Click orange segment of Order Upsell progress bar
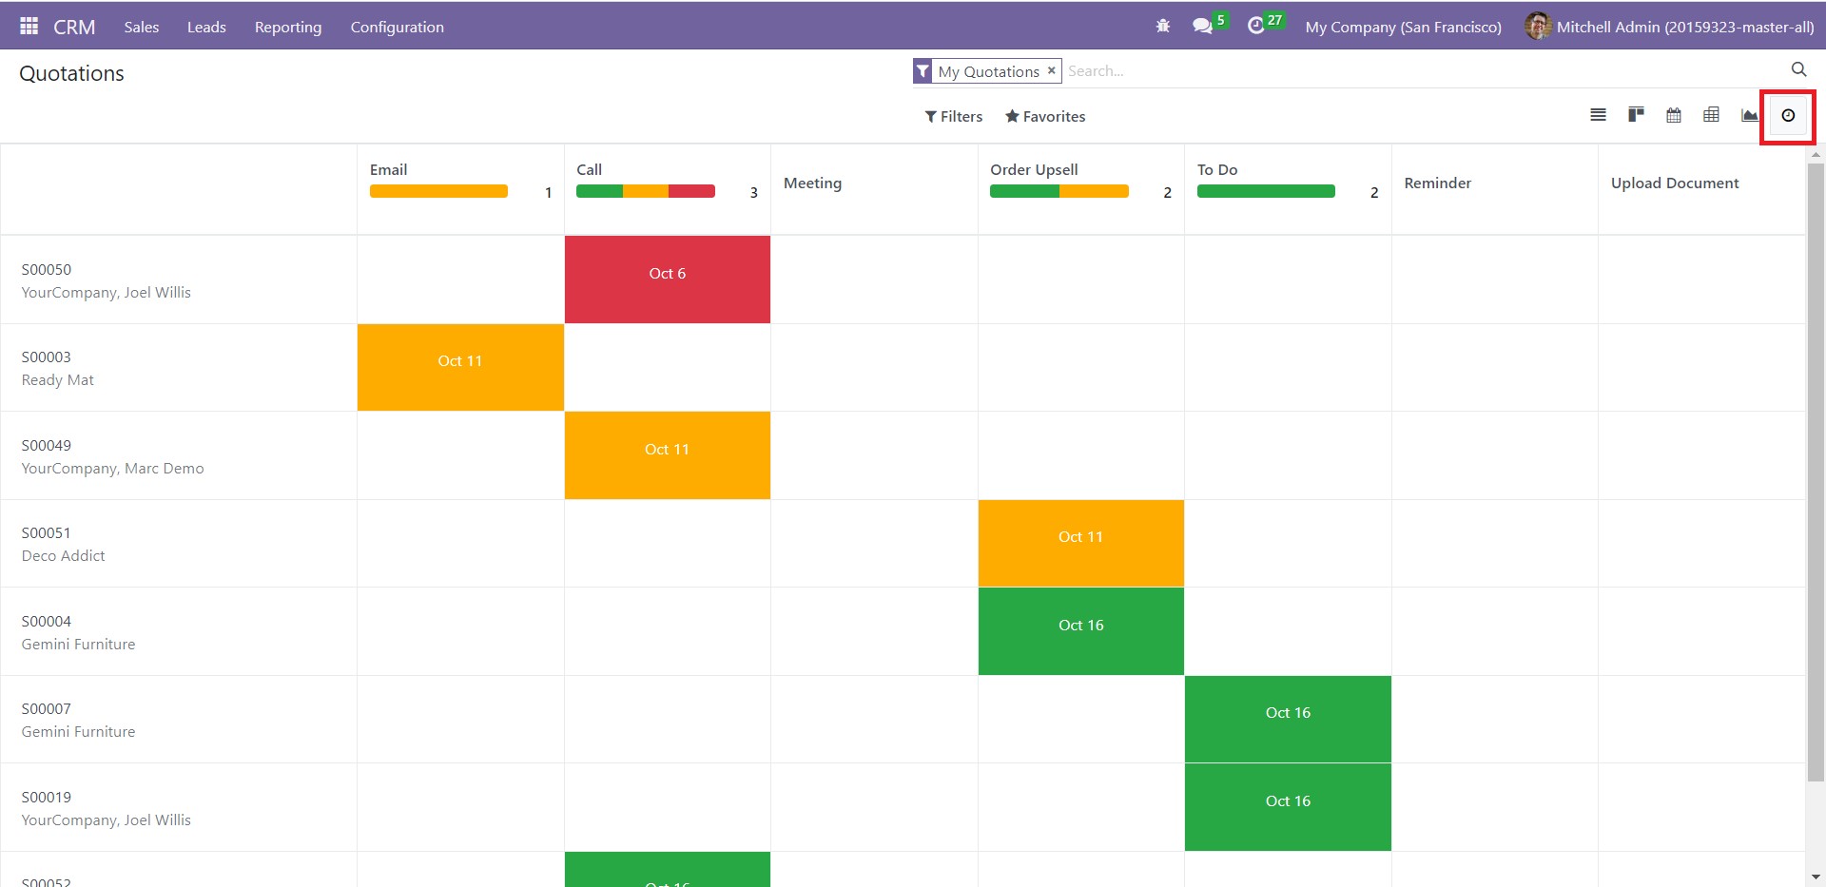The width and height of the screenshot is (1826, 887). [1094, 191]
